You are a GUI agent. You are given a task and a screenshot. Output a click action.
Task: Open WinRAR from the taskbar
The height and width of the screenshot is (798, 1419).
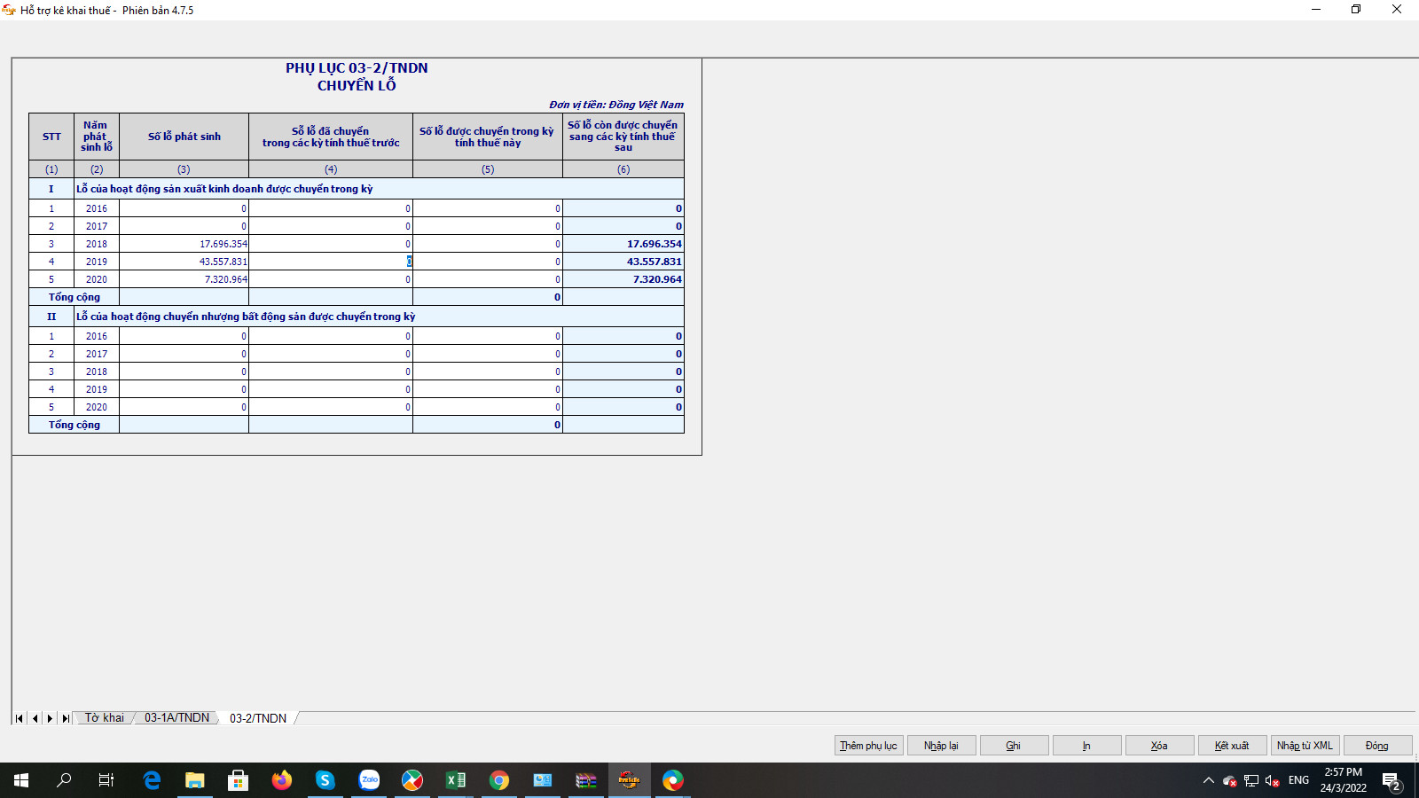586,780
